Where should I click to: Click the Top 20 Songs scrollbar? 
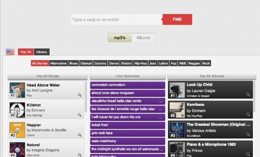tap(86, 97)
